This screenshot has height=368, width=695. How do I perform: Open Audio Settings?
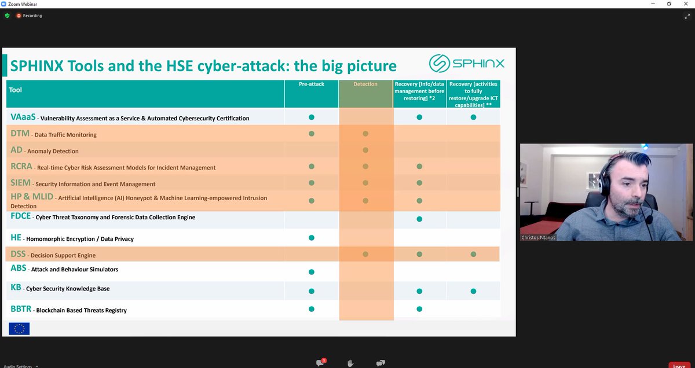point(18,366)
